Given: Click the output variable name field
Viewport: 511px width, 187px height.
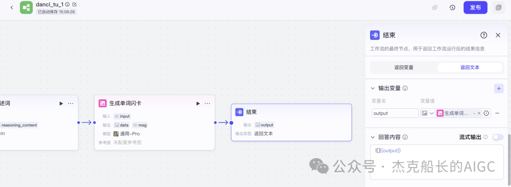Looking at the screenshot, I should pos(395,113).
